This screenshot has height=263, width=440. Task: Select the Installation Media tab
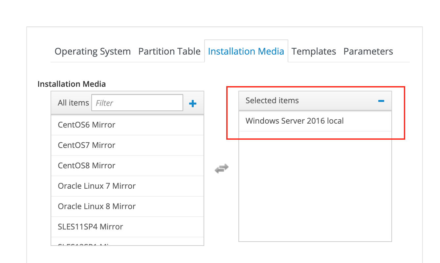pos(246,51)
